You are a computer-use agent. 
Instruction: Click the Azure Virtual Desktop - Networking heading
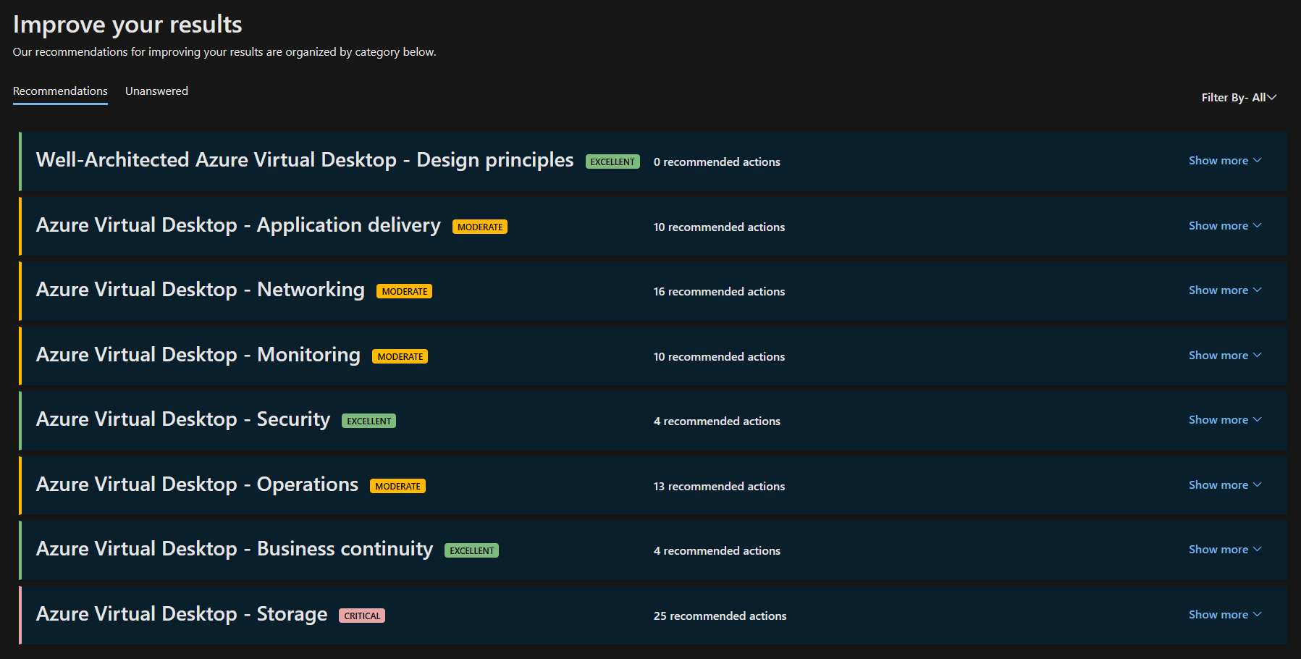(200, 290)
